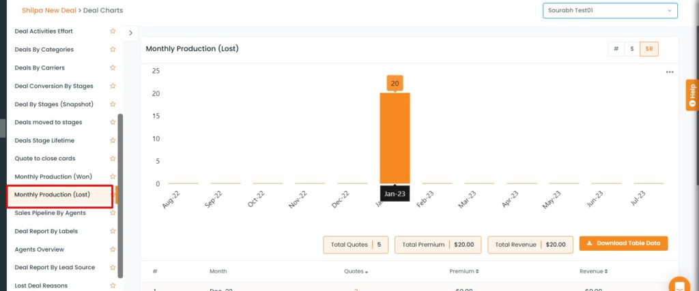Switch chart to $ premium view
This screenshot has height=291, width=699.
(x=632, y=49)
